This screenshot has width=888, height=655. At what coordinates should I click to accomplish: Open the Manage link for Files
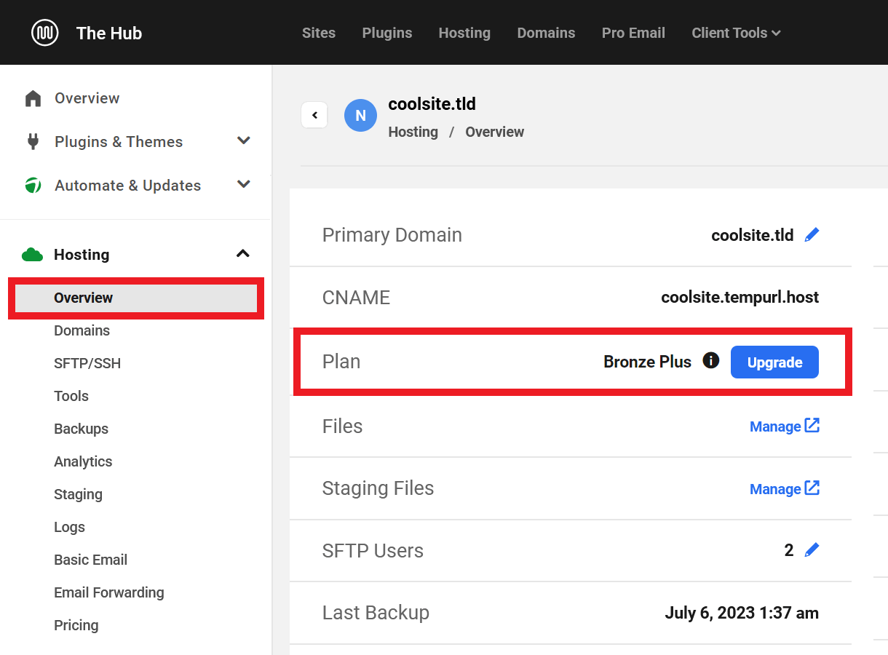[x=784, y=426]
